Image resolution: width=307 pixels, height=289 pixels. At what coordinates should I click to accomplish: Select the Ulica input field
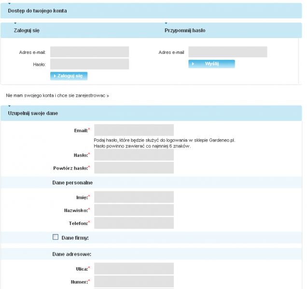point(134,268)
